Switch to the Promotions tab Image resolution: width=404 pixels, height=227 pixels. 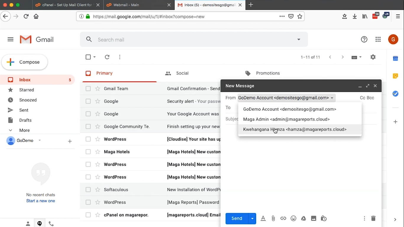pos(262,73)
